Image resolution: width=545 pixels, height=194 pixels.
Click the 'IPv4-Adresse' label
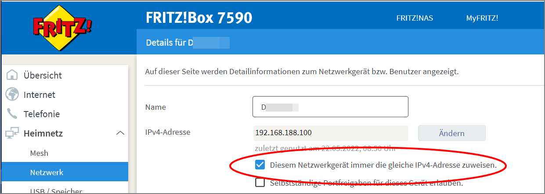(168, 132)
